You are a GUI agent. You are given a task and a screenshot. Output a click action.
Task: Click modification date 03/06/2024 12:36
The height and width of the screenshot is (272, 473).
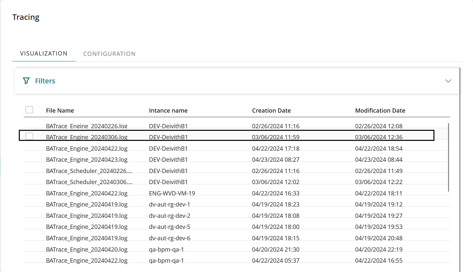[x=379, y=137]
